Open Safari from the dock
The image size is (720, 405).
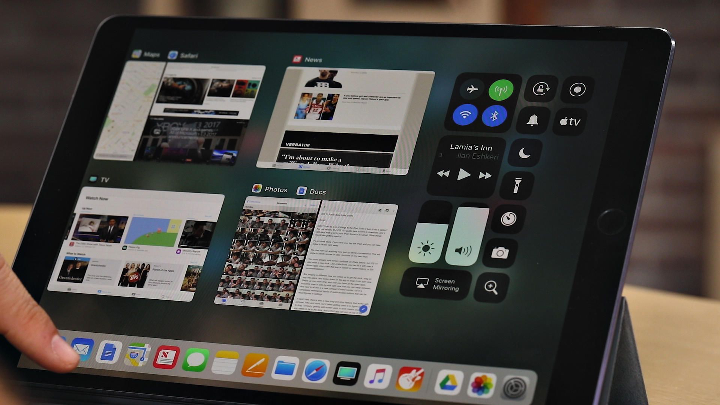click(x=318, y=368)
